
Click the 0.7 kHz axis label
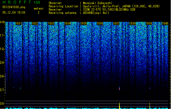[x=2, y=90]
